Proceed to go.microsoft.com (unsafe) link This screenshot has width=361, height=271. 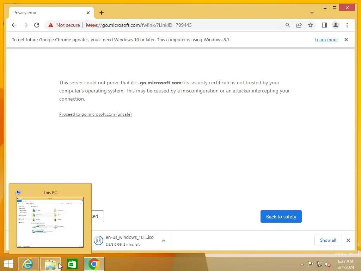[x=95, y=114]
